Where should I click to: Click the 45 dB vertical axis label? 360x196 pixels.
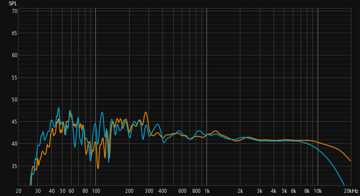(x=14, y=122)
